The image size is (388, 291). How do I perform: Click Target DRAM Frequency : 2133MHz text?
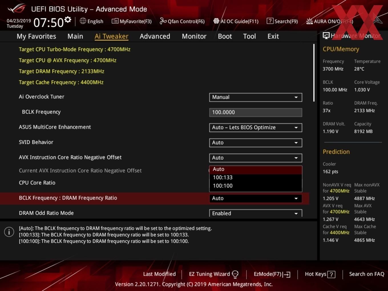coord(61,71)
